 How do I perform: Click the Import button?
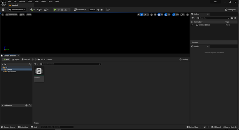tap(16, 60)
